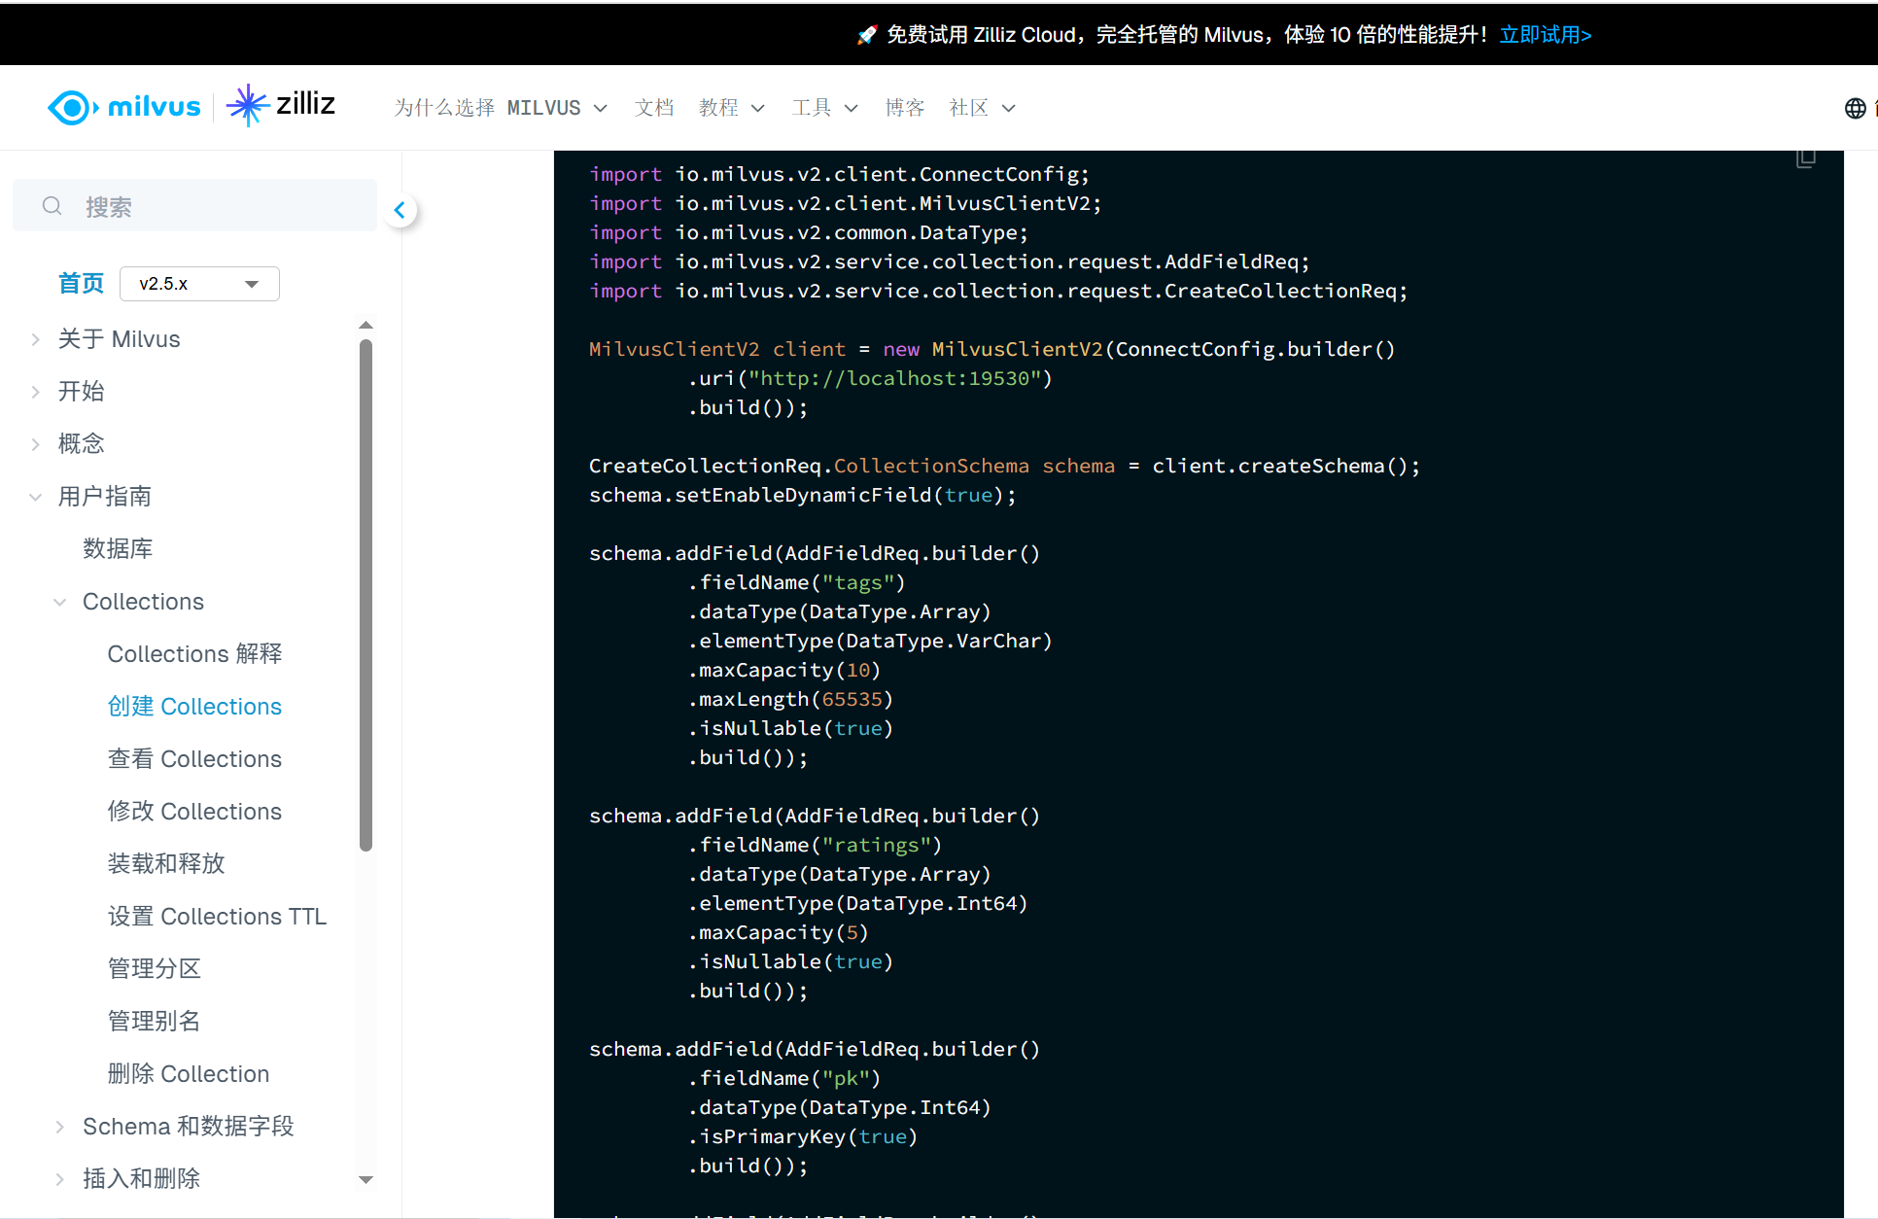The width and height of the screenshot is (1878, 1219).
Task: Open the 博客 nav item
Action: click(904, 108)
